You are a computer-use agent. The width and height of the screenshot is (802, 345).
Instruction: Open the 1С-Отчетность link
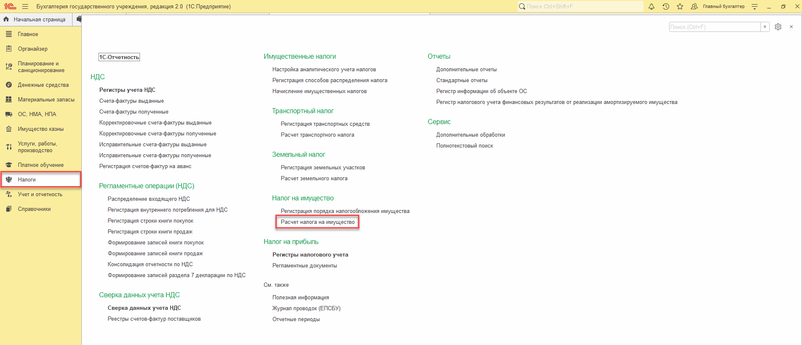coord(119,57)
